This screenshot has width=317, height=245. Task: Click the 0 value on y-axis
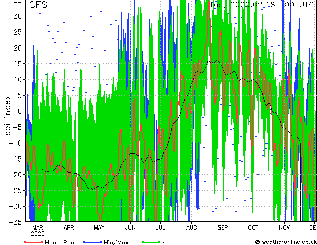[20, 111]
